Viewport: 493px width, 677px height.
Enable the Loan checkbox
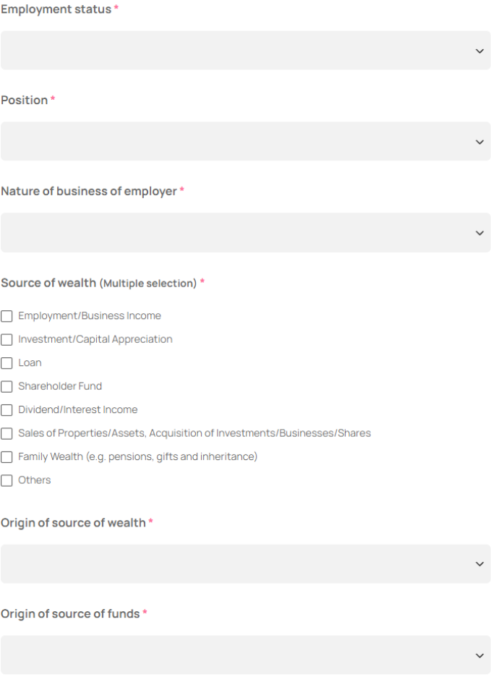7,363
